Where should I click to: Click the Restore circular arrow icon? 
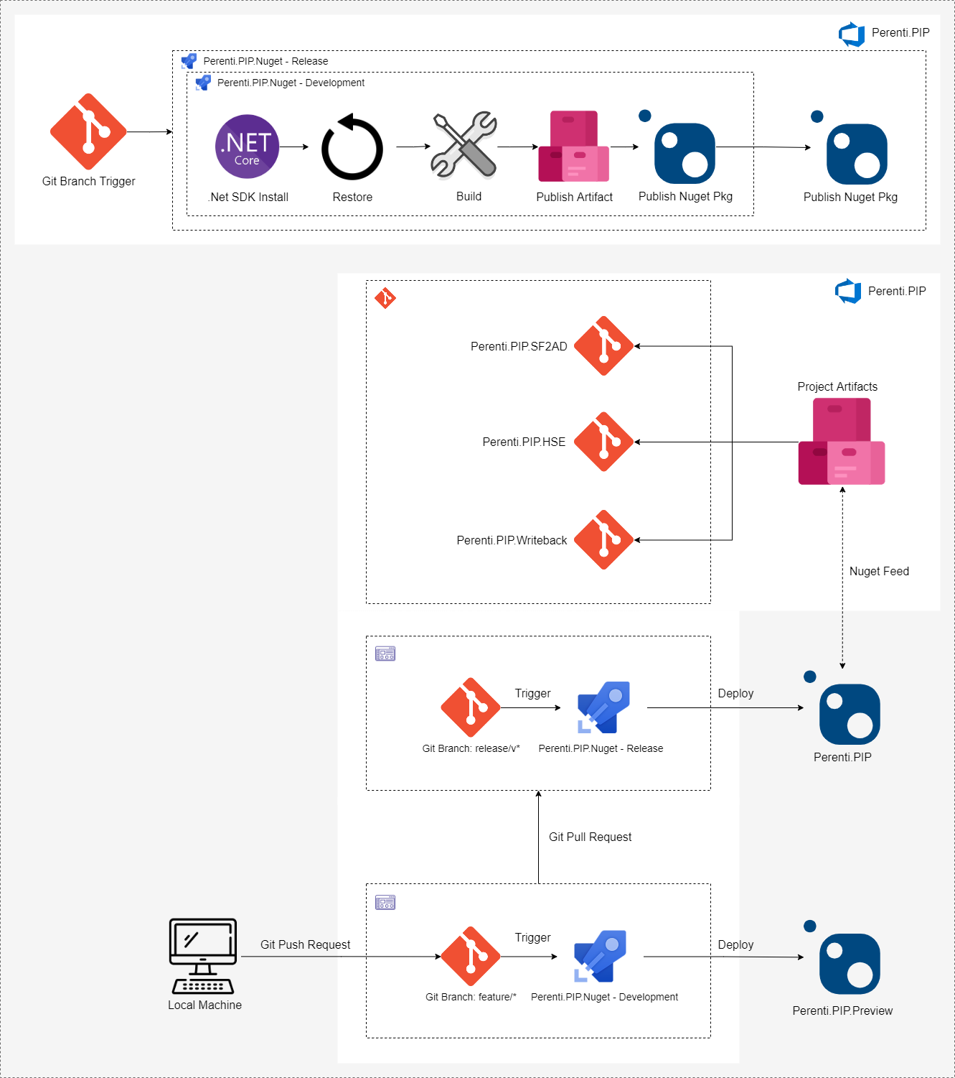tap(352, 147)
